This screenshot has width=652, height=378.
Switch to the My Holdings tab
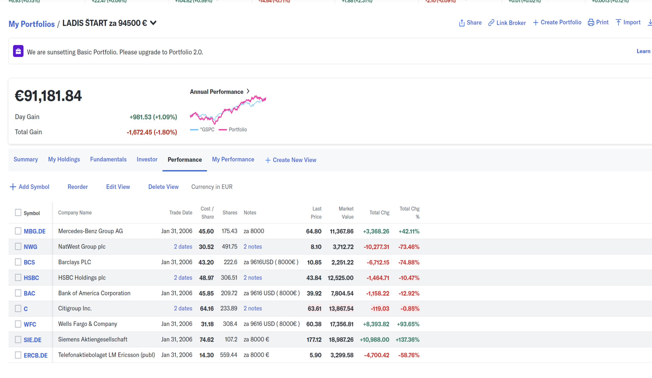click(x=64, y=159)
